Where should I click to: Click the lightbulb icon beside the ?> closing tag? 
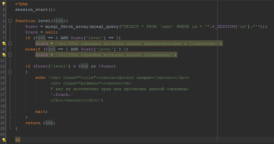4,140
